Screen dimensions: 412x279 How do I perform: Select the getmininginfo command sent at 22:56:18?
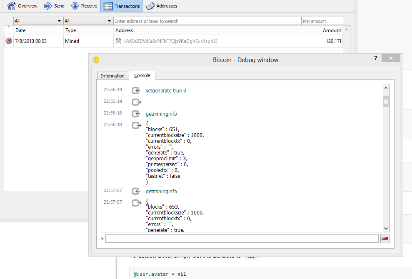point(161,114)
